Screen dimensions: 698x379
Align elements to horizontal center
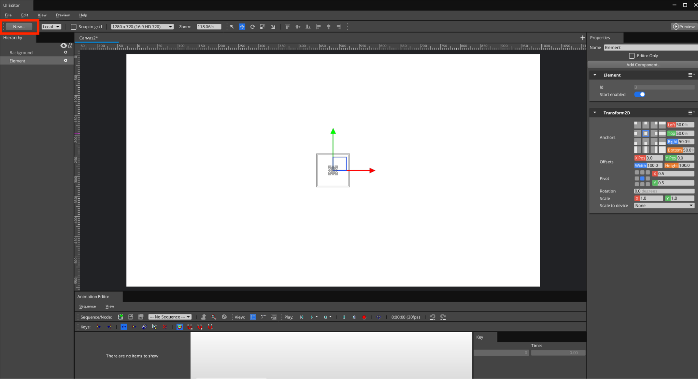pyautogui.click(x=329, y=27)
